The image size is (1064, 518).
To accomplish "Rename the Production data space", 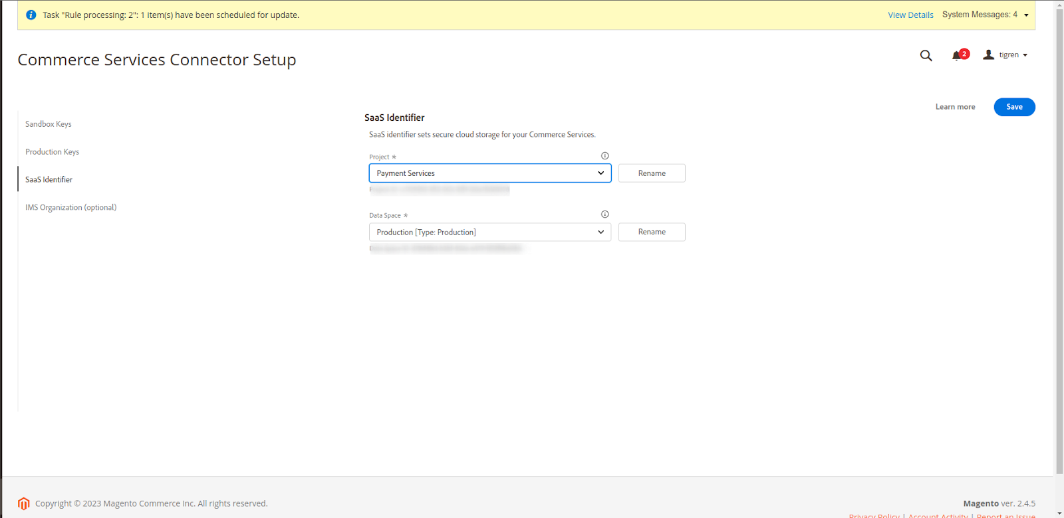I will (652, 232).
